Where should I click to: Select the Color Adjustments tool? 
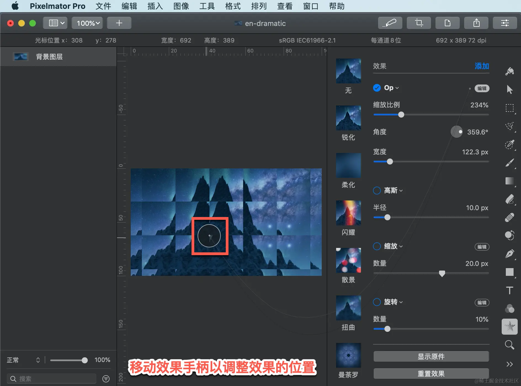click(x=509, y=235)
